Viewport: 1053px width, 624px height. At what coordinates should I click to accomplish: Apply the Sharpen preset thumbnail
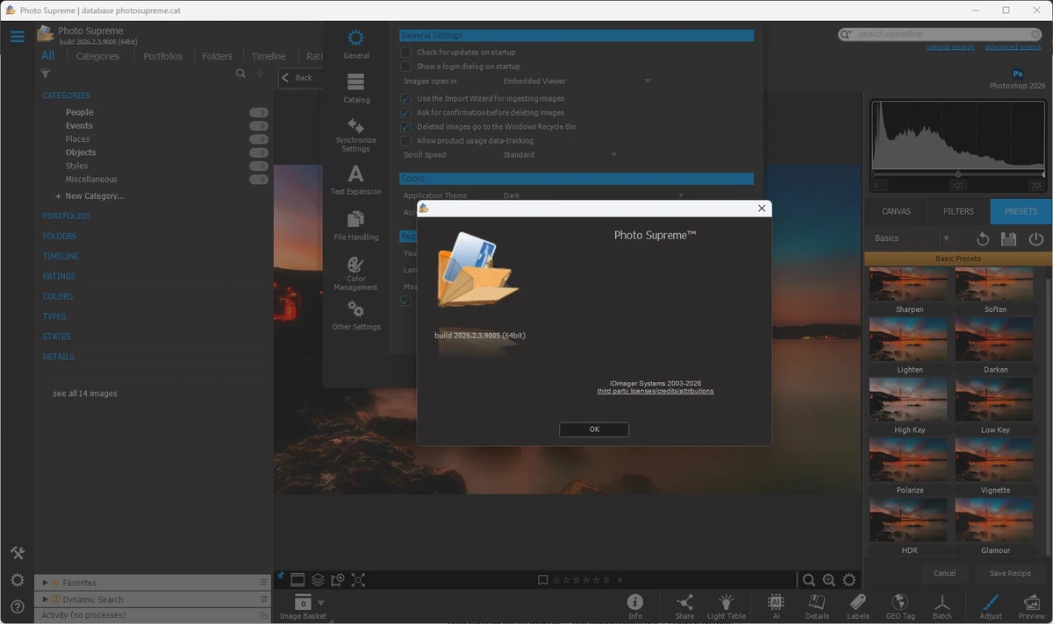click(x=909, y=285)
